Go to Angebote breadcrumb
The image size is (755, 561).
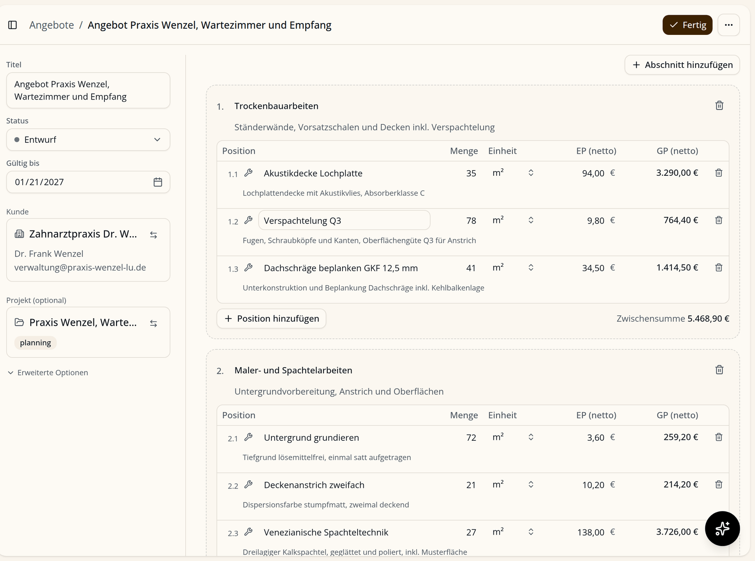[51, 25]
